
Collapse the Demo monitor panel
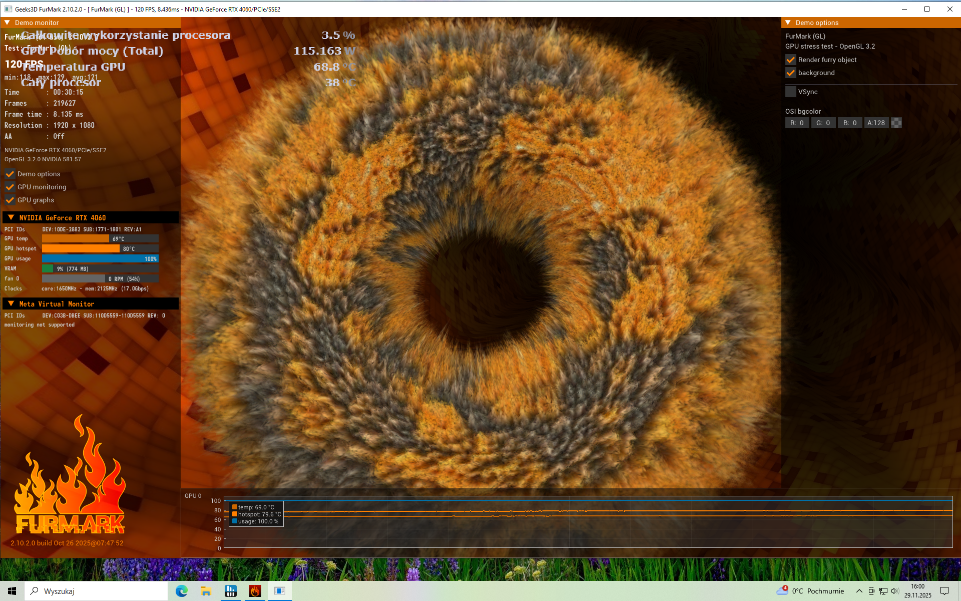pyautogui.click(x=8, y=23)
